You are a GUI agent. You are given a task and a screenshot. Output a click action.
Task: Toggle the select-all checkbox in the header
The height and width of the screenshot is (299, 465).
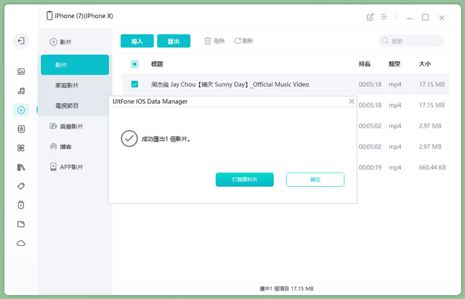pyautogui.click(x=135, y=64)
